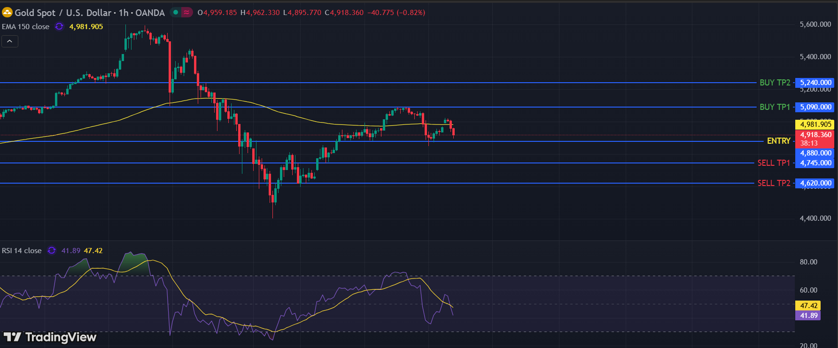Click the 4,620.000 price axis tag
This screenshot has height=348, width=838.
coord(815,183)
